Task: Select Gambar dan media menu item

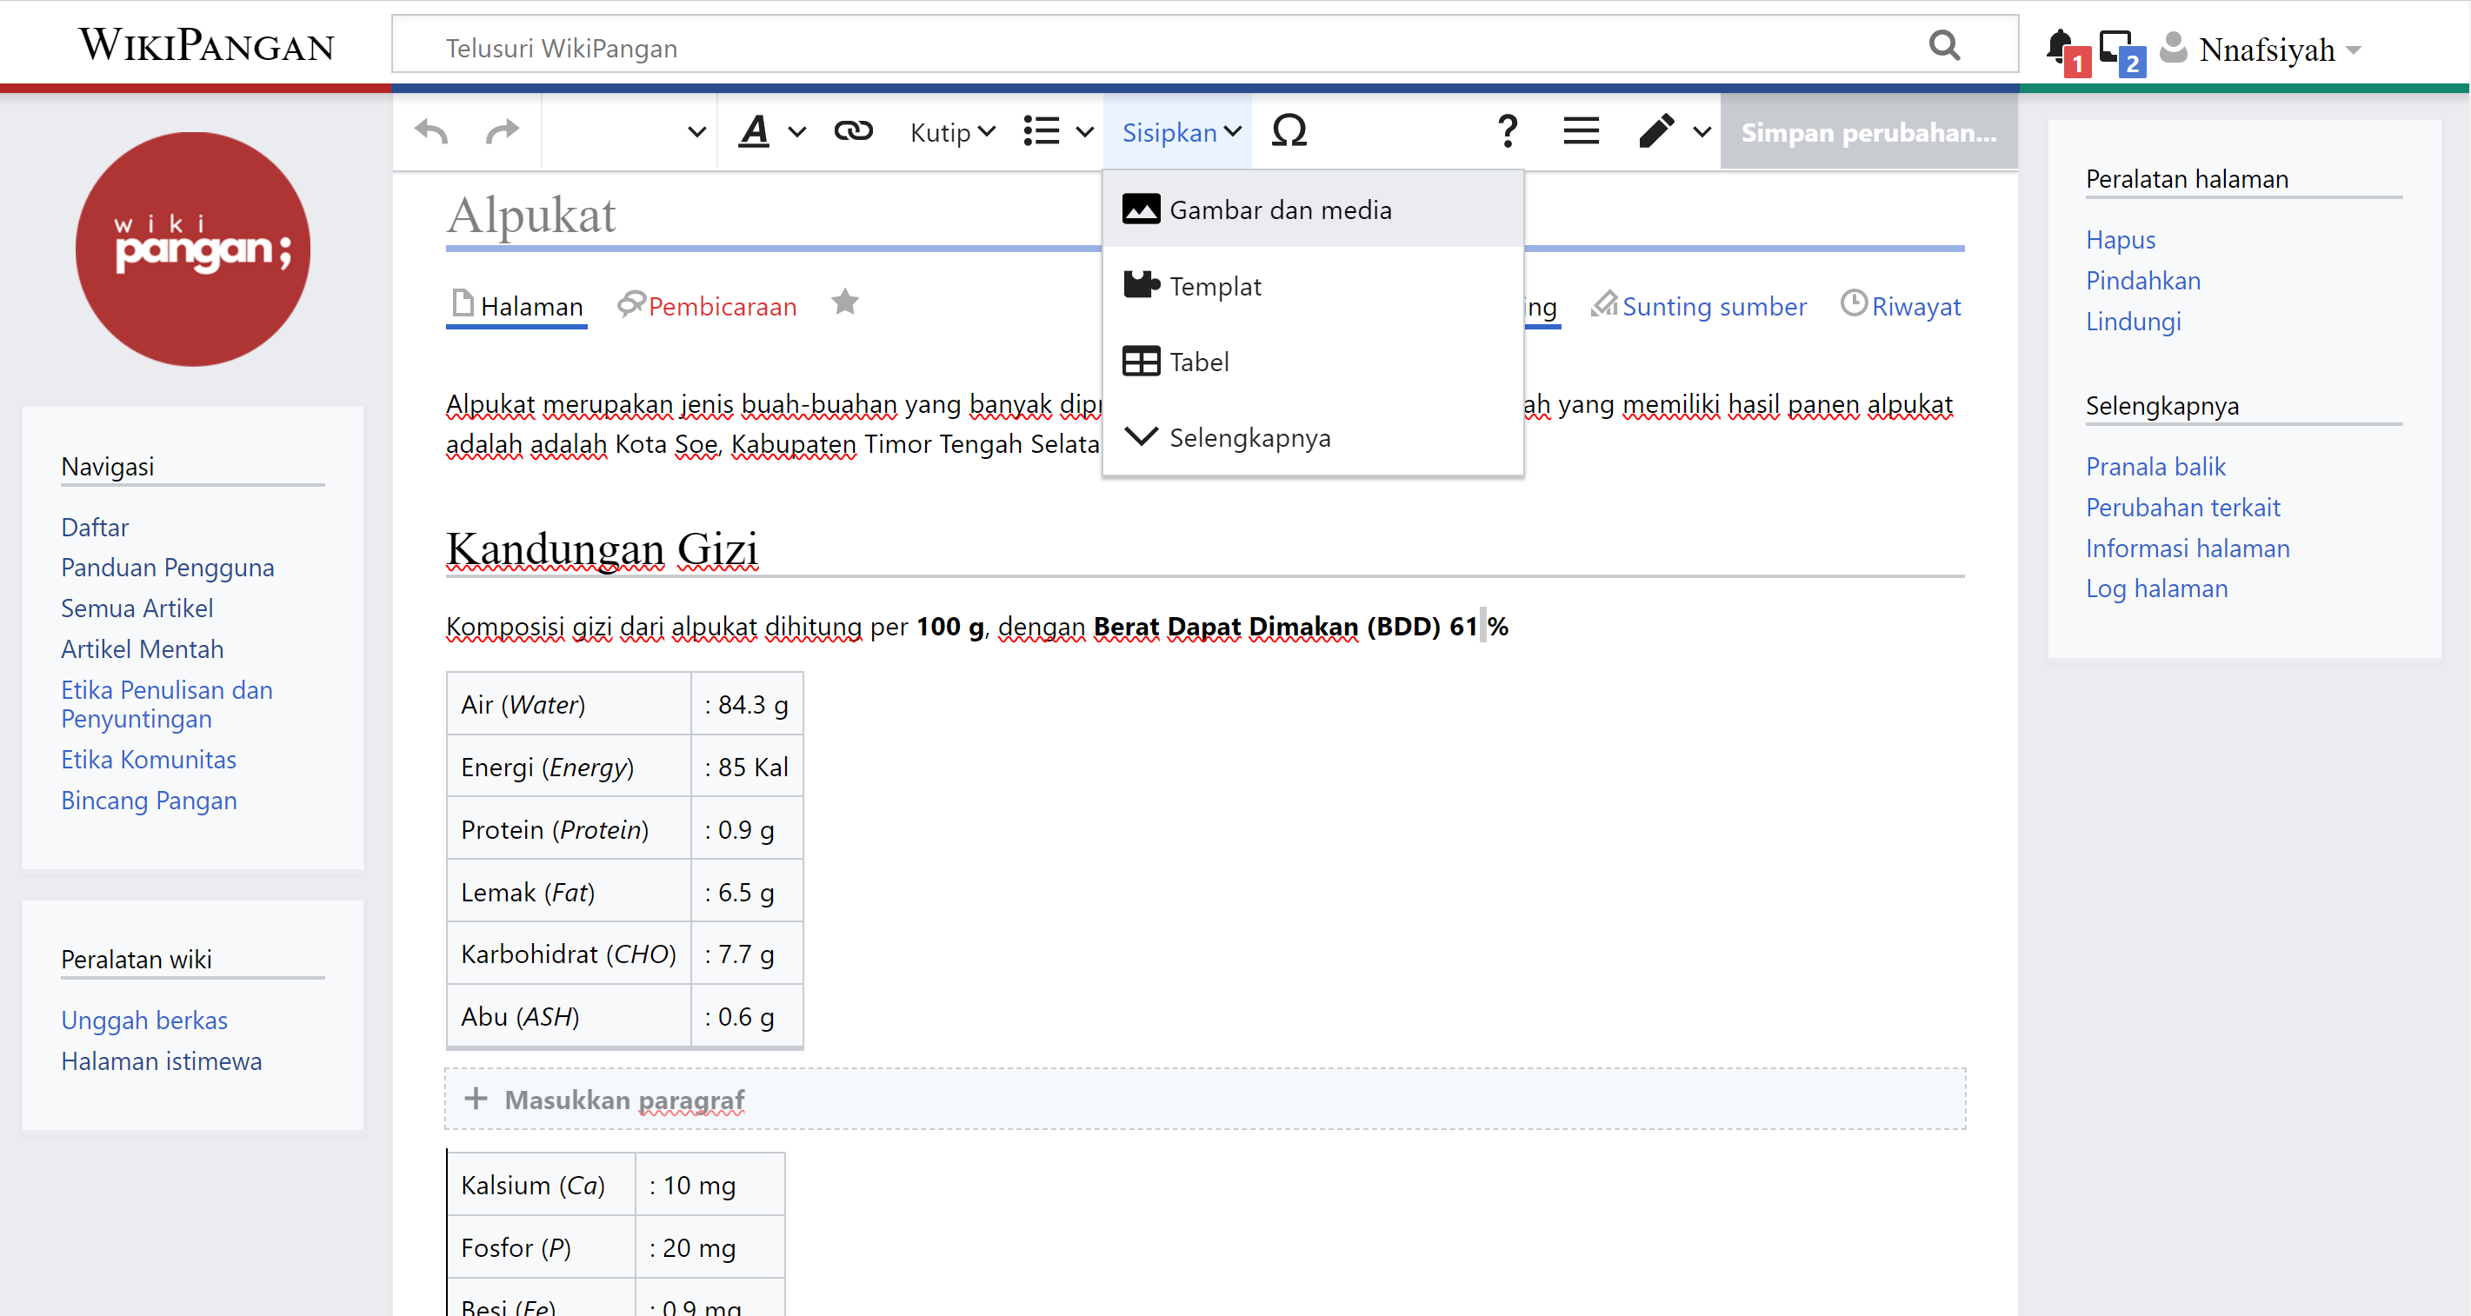Action: point(1280,210)
